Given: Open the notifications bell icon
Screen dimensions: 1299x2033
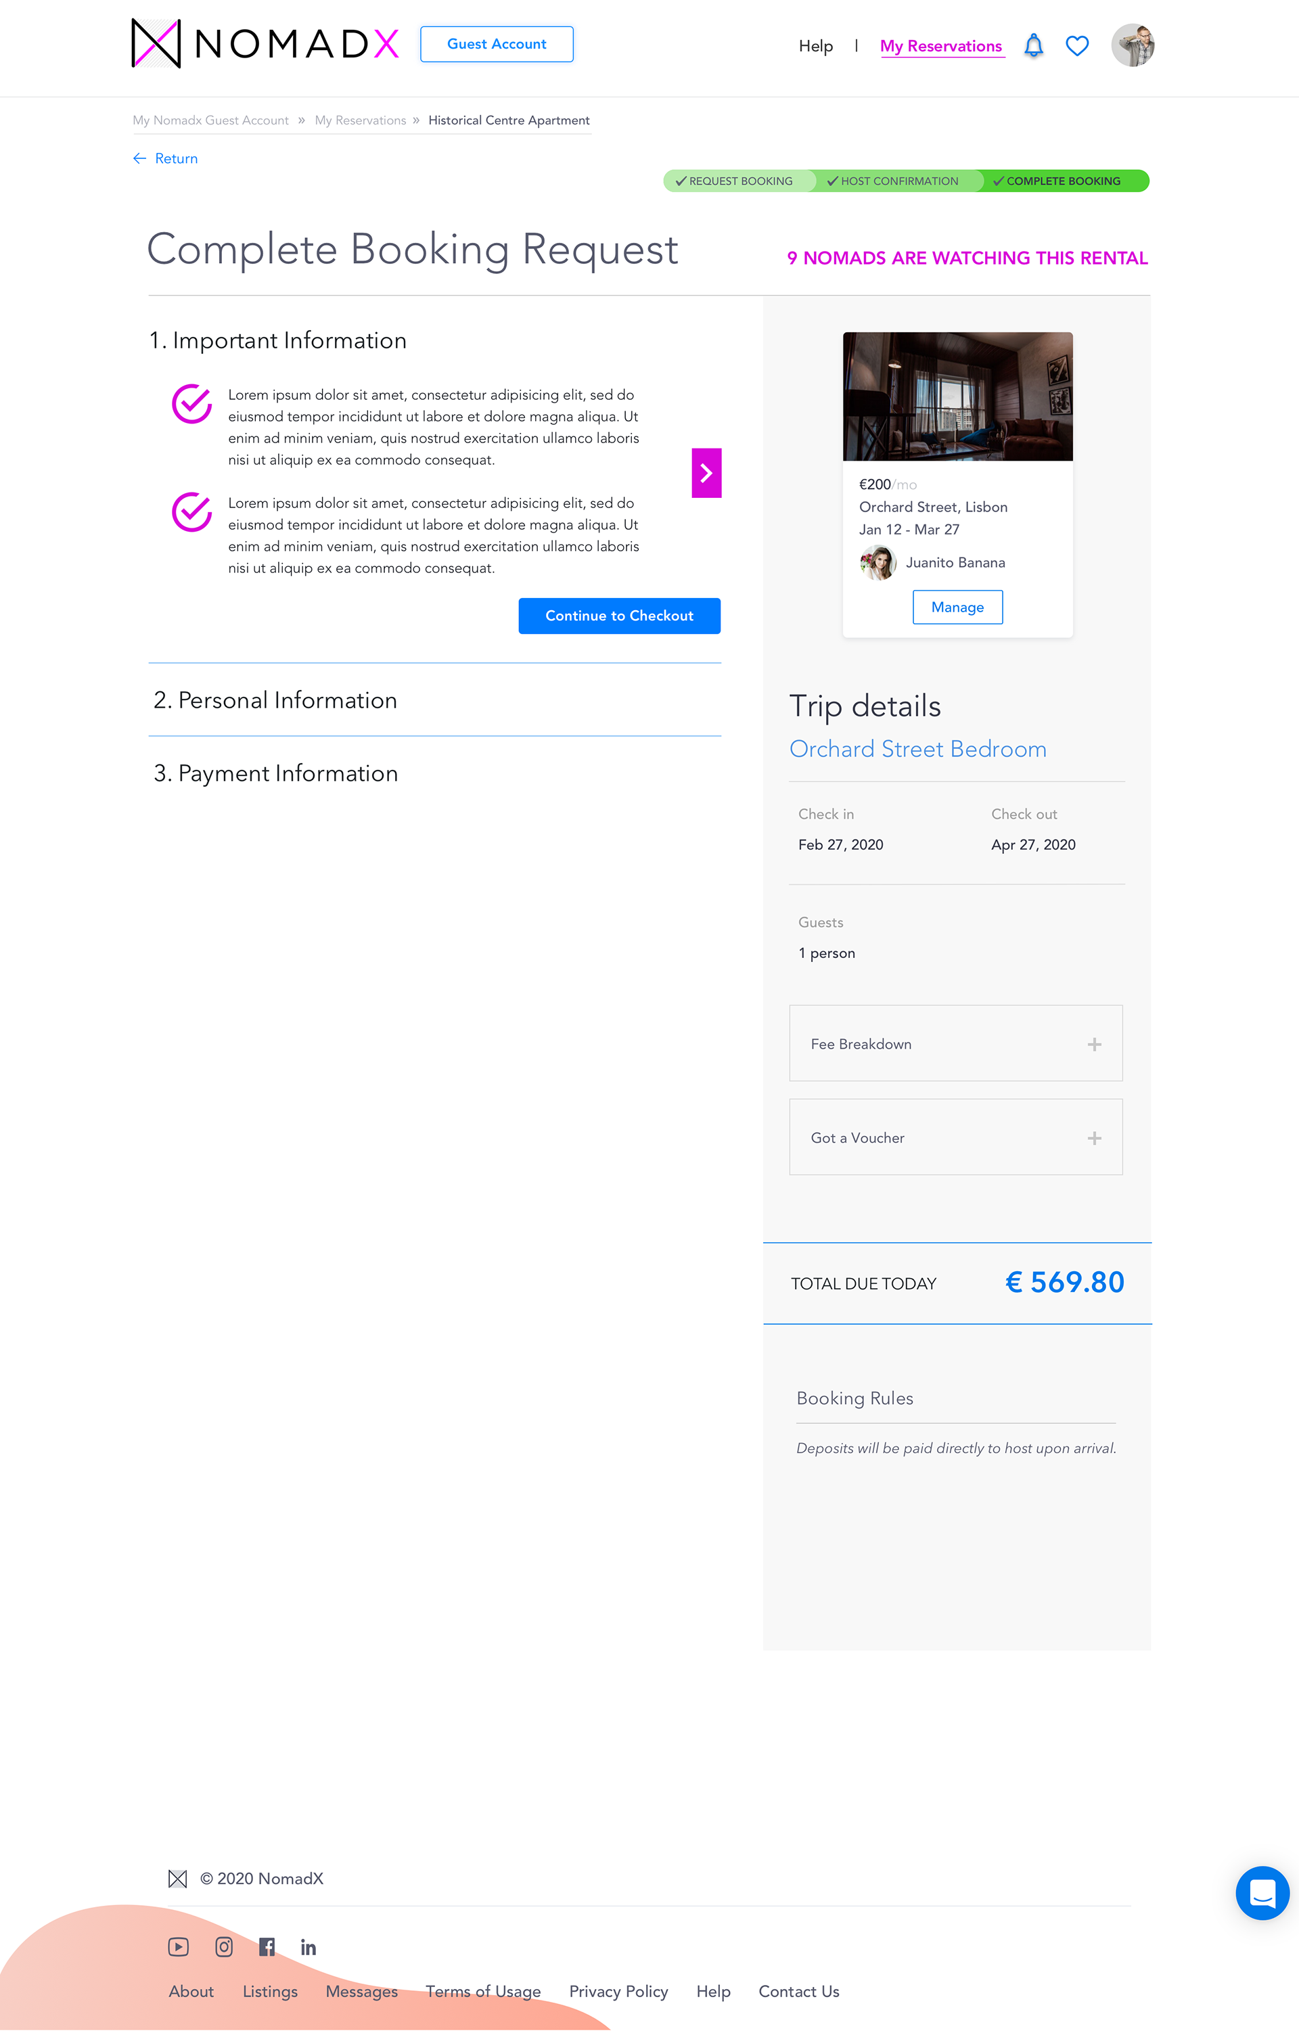Looking at the screenshot, I should (1033, 45).
